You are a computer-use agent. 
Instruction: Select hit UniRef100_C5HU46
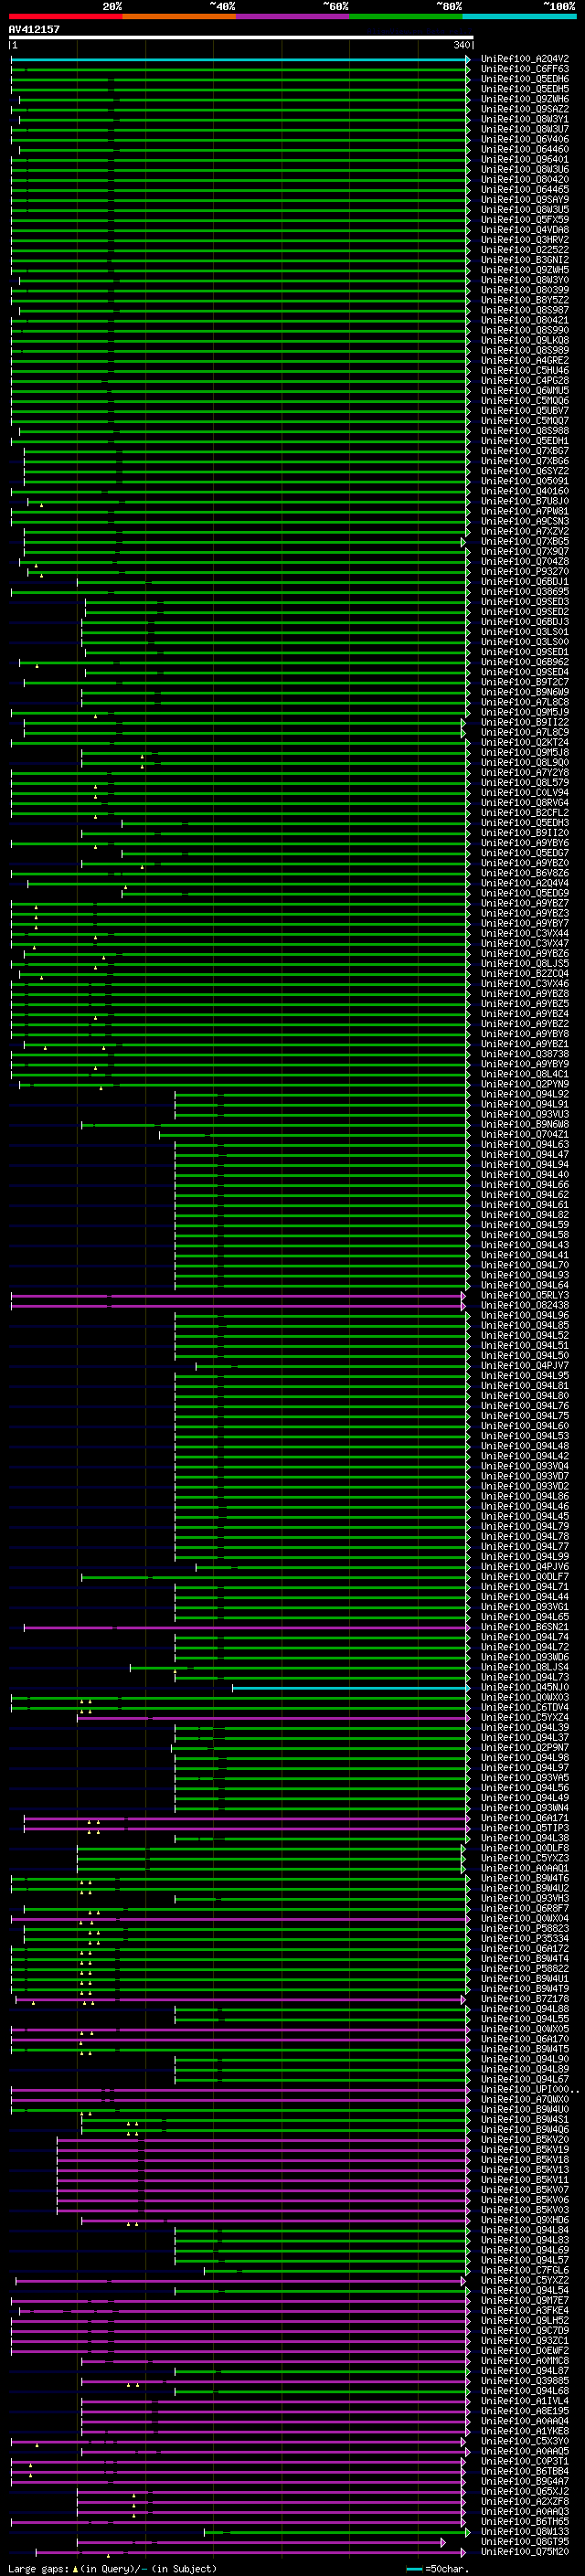coord(525,370)
